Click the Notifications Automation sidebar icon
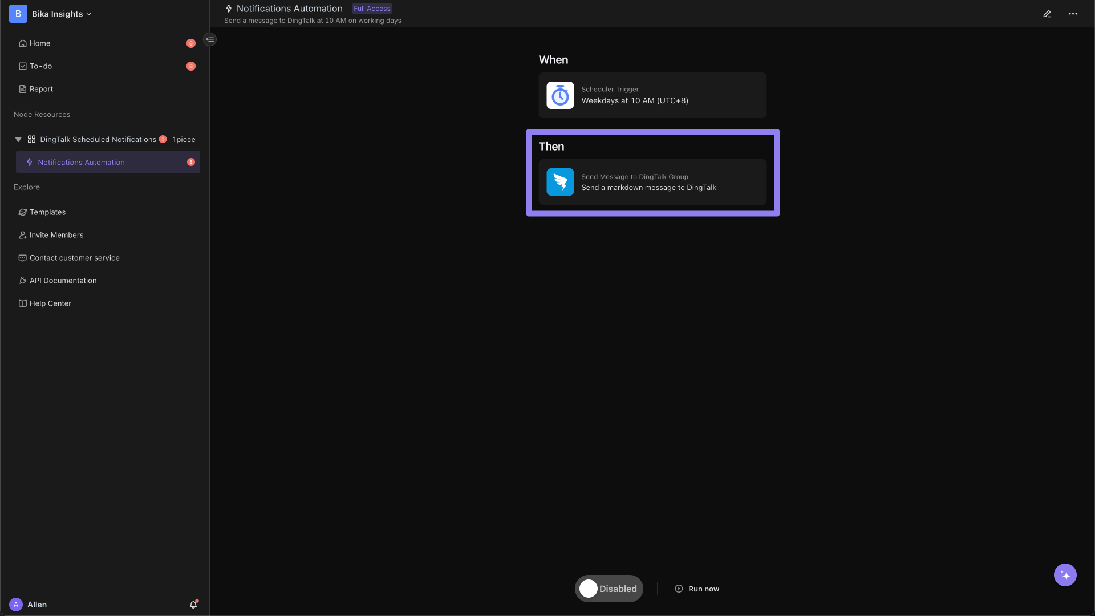Image resolution: width=1095 pixels, height=616 pixels. pyautogui.click(x=29, y=162)
